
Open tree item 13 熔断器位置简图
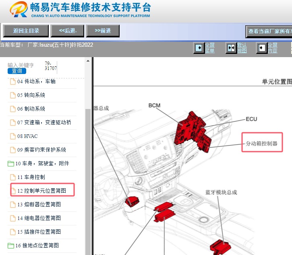[39, 204]
